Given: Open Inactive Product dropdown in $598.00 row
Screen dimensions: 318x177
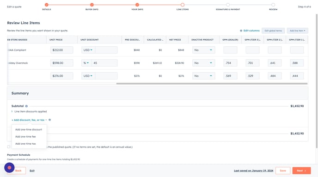Looking at the screenshot, I should pos(203,63).
